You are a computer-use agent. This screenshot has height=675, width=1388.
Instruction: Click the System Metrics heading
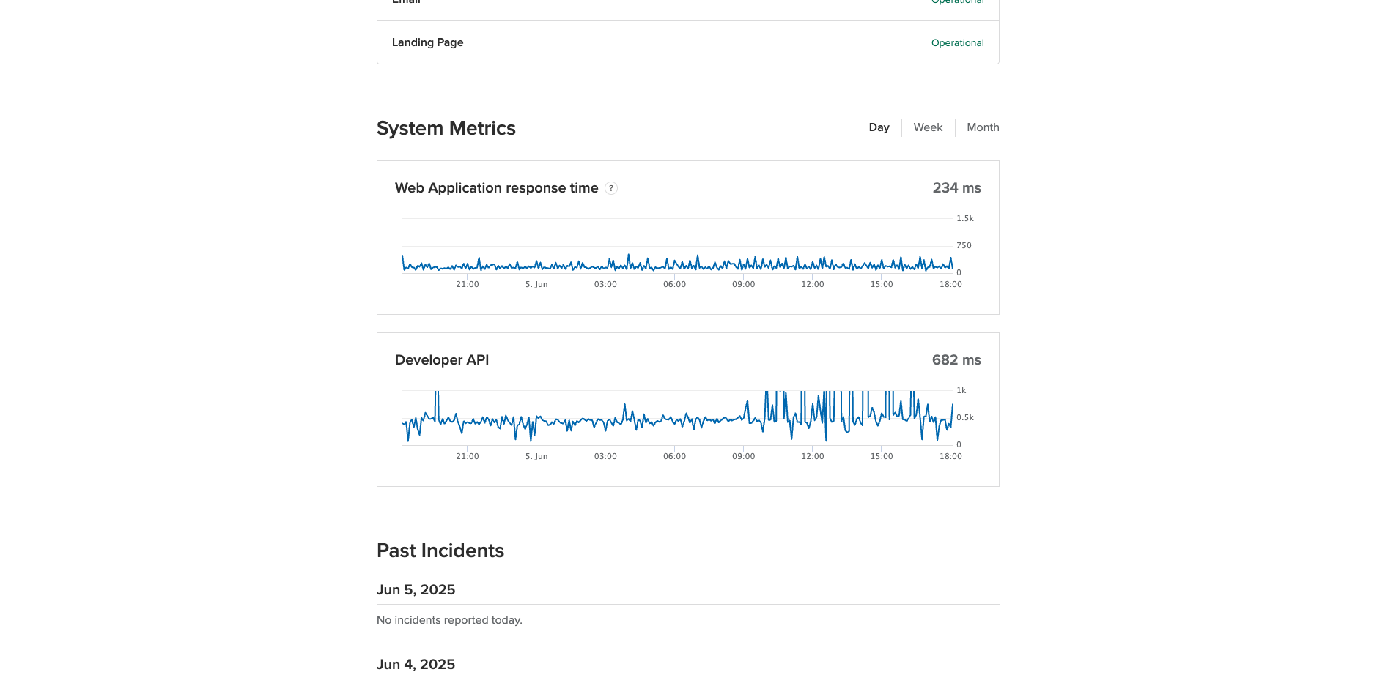[x=446, y=128]
